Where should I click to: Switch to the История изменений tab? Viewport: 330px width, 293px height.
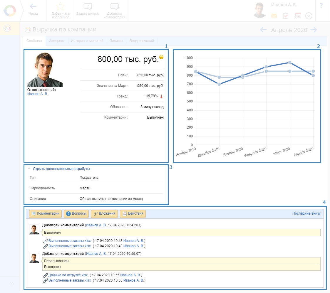point(87,41)
